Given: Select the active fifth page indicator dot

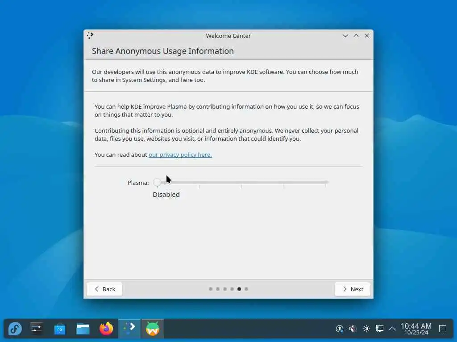Looking at the screenshot, I should pyautogui.click(x=239, y=289).
